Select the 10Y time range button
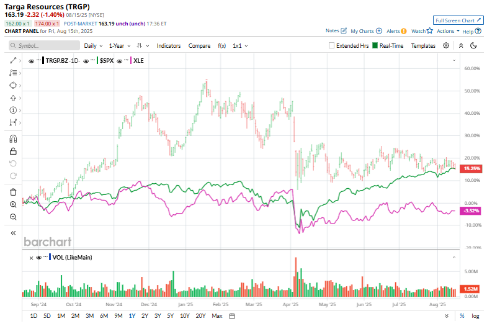Screen dimensions: 487x326 coord(185,316)
